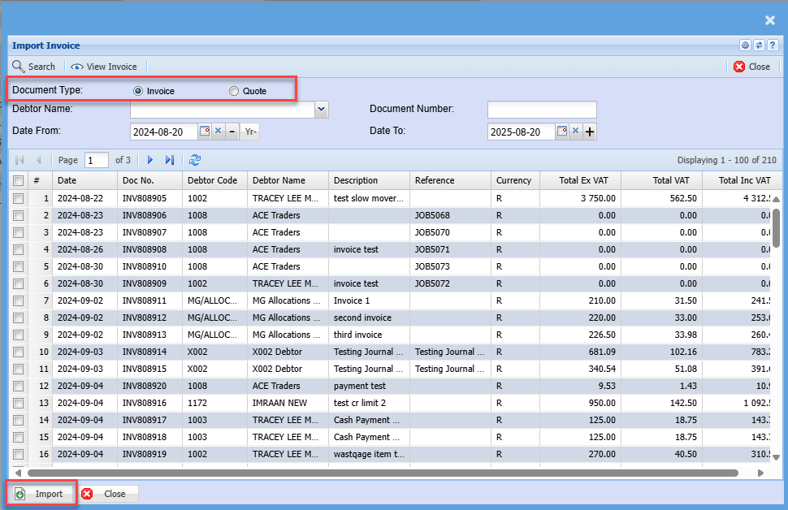The height and width of the screenshot is (510, 788).
Task: Select the Quote document type
Action: tap(234, 91)
